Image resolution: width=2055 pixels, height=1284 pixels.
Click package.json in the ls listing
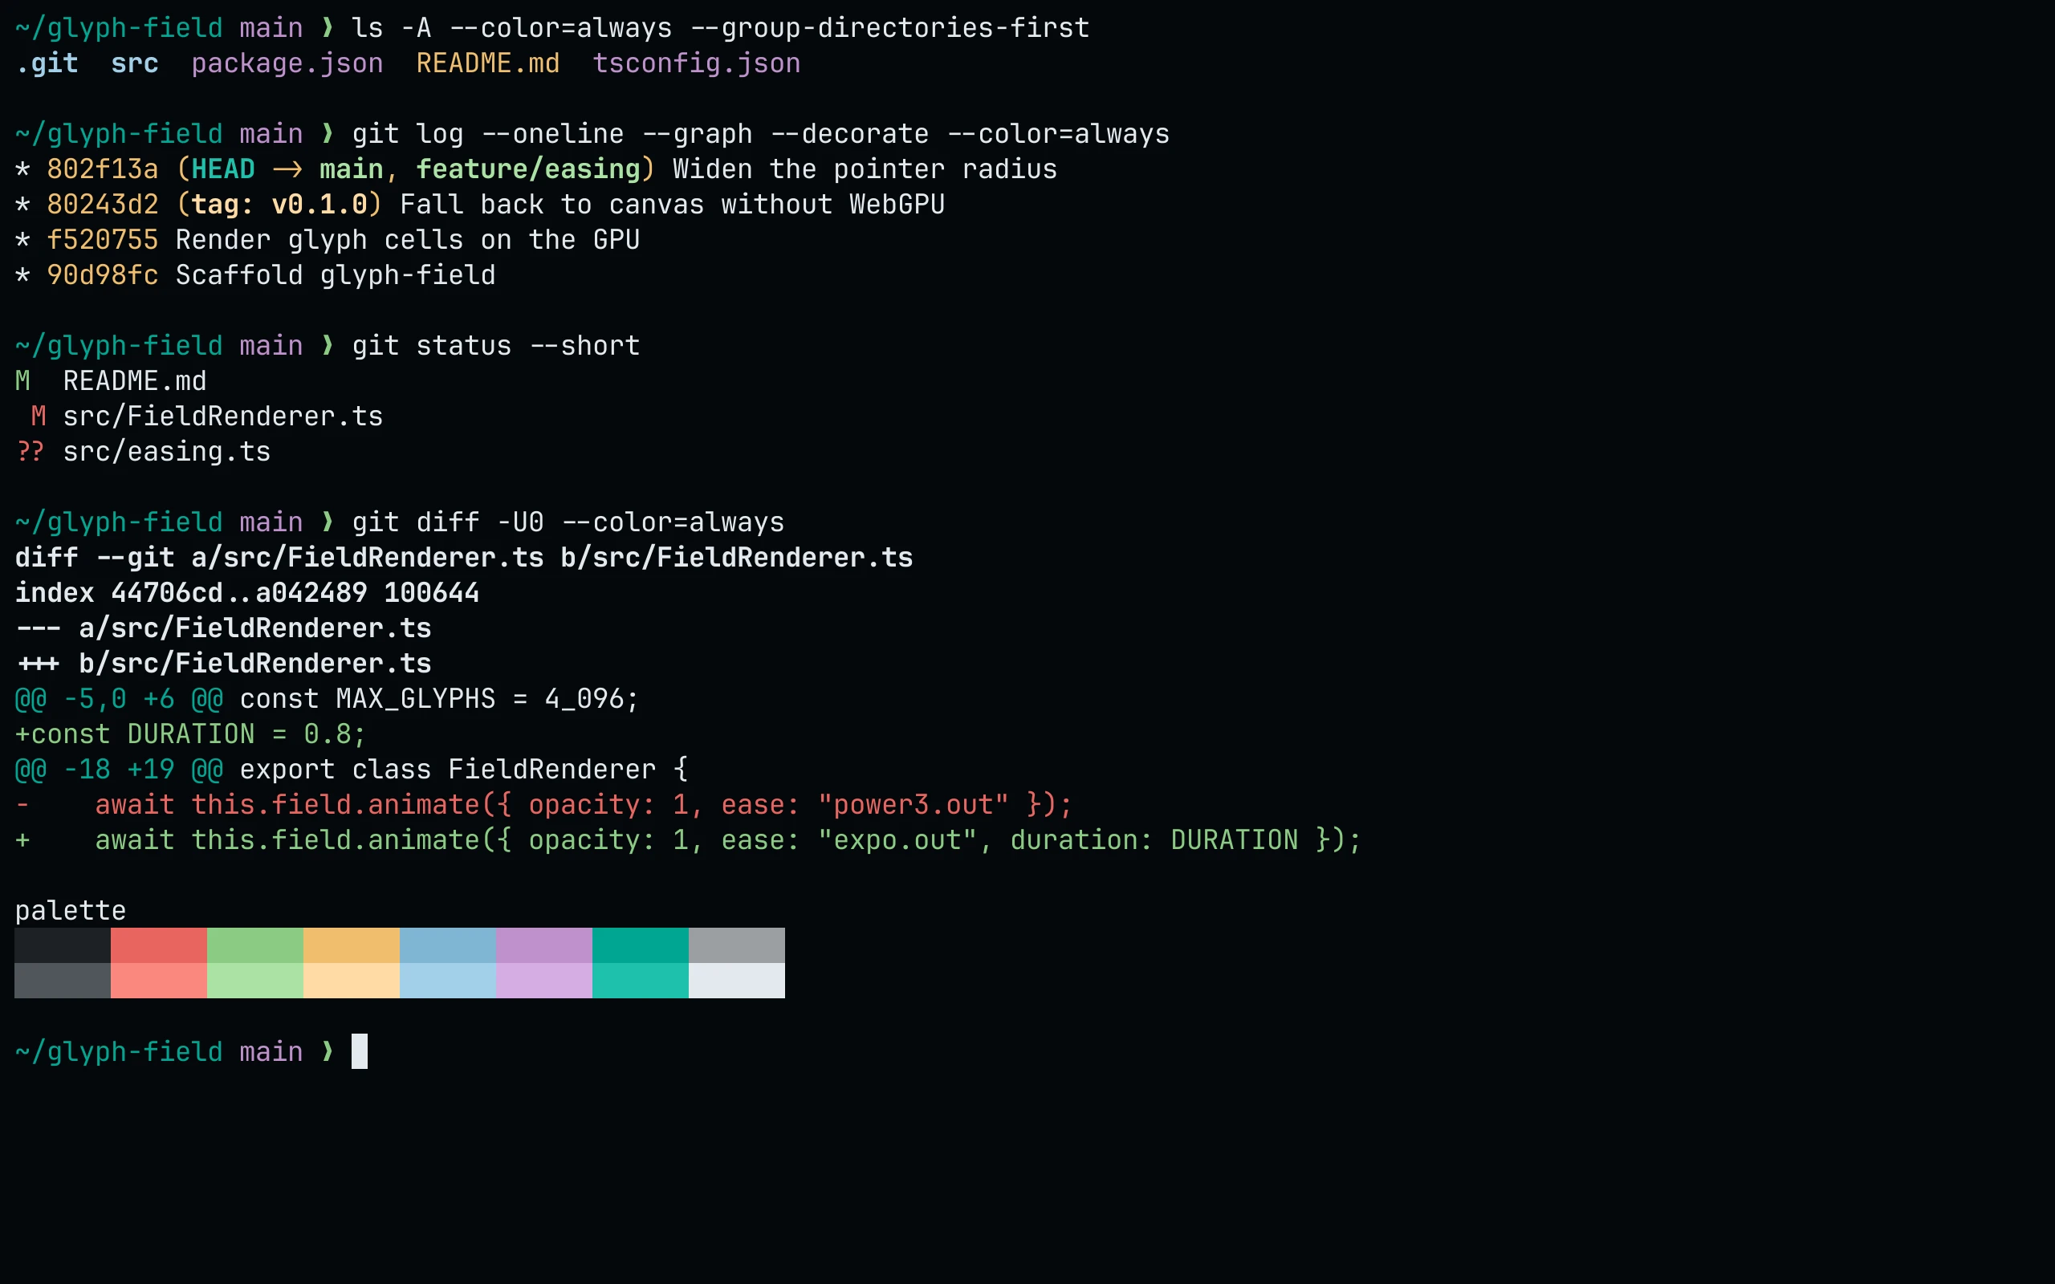click(287, 63)
